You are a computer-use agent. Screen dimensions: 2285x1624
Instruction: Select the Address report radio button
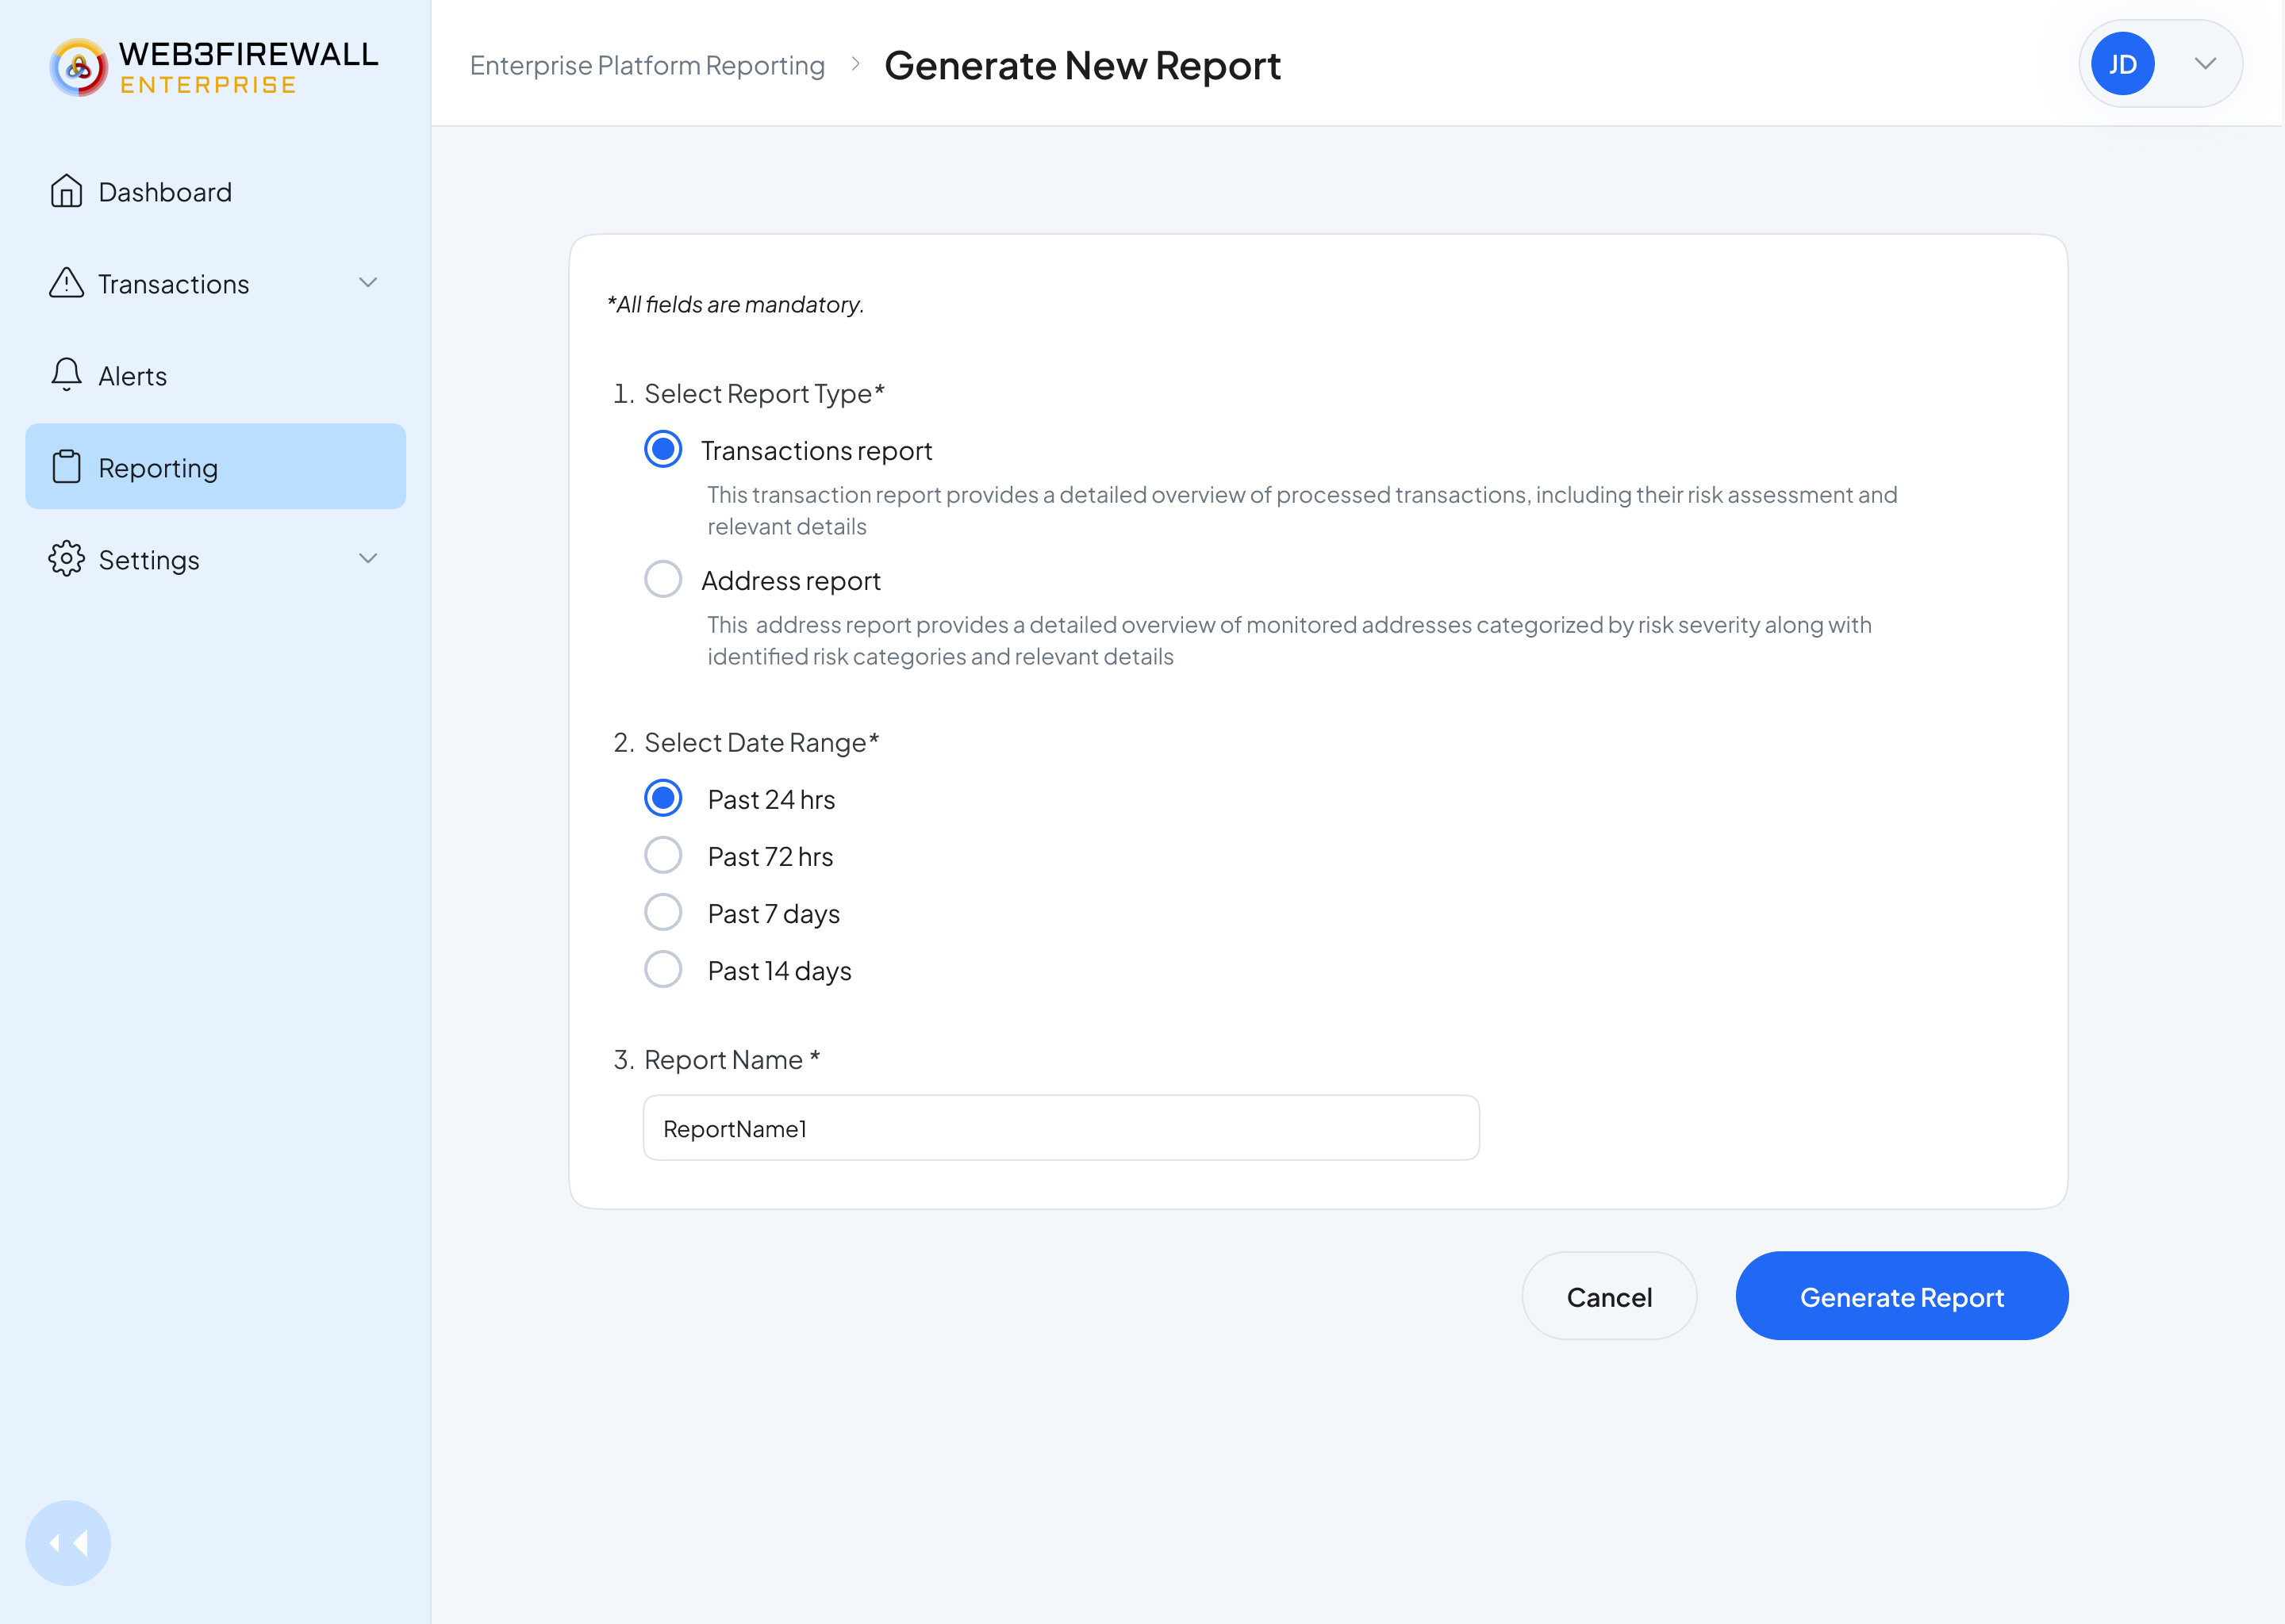pyautogui.click(x=662, y=579)
